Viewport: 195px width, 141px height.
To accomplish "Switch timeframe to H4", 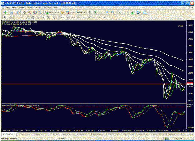I will [89, 17].
